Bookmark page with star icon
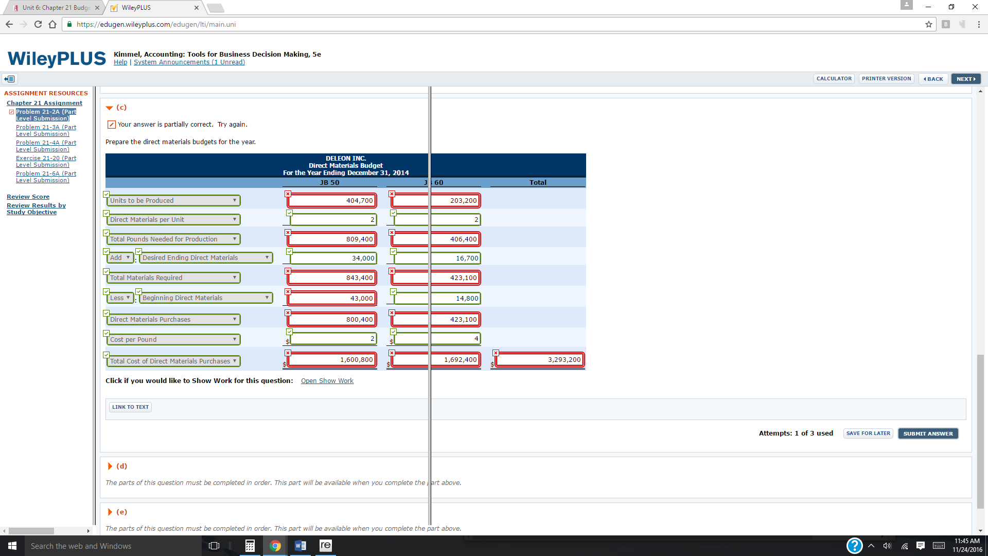 [x=929, y=24]
